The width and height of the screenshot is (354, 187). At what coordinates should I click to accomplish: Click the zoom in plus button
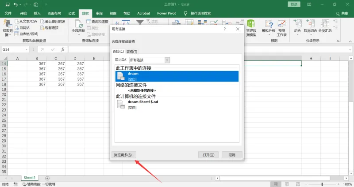(338, 184)
